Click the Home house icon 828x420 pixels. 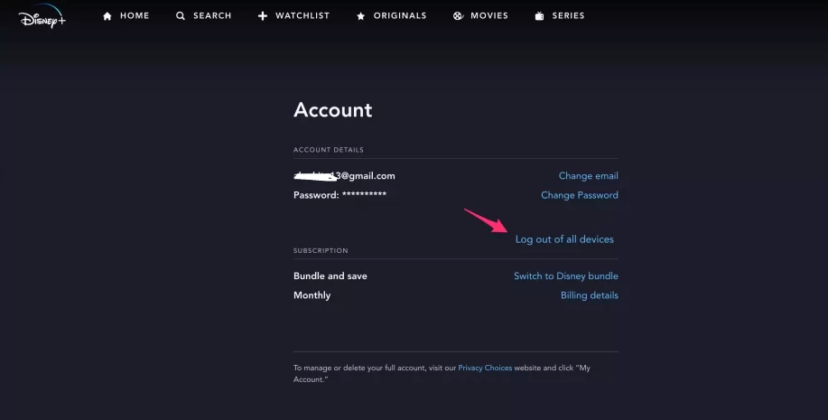[x=107, y=16]
